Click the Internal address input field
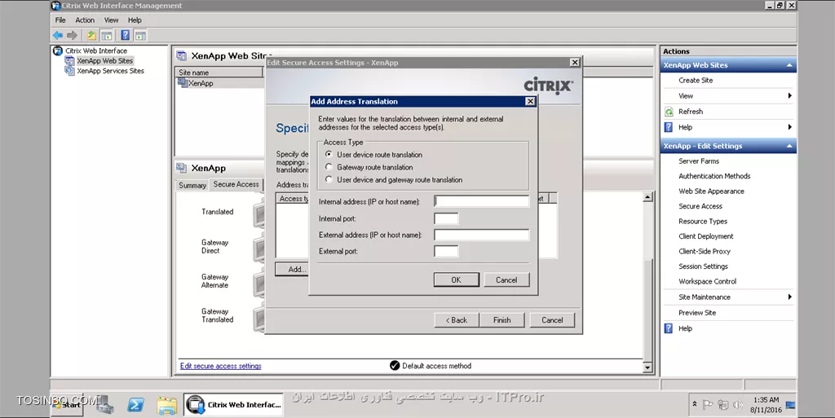 (481, 201)
